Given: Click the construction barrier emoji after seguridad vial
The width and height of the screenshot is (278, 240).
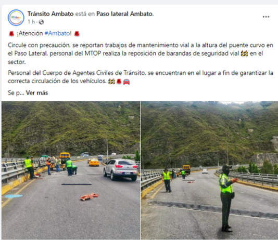Looking at the screenshot, I should [244, 54].
